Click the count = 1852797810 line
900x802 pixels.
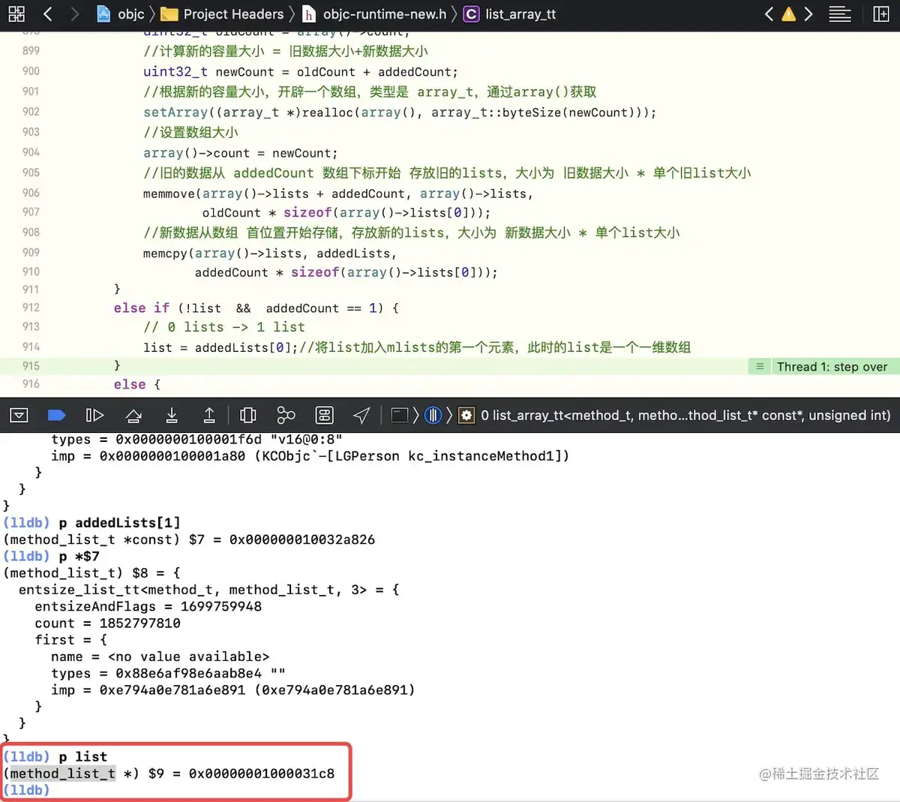tap(107, 623)
